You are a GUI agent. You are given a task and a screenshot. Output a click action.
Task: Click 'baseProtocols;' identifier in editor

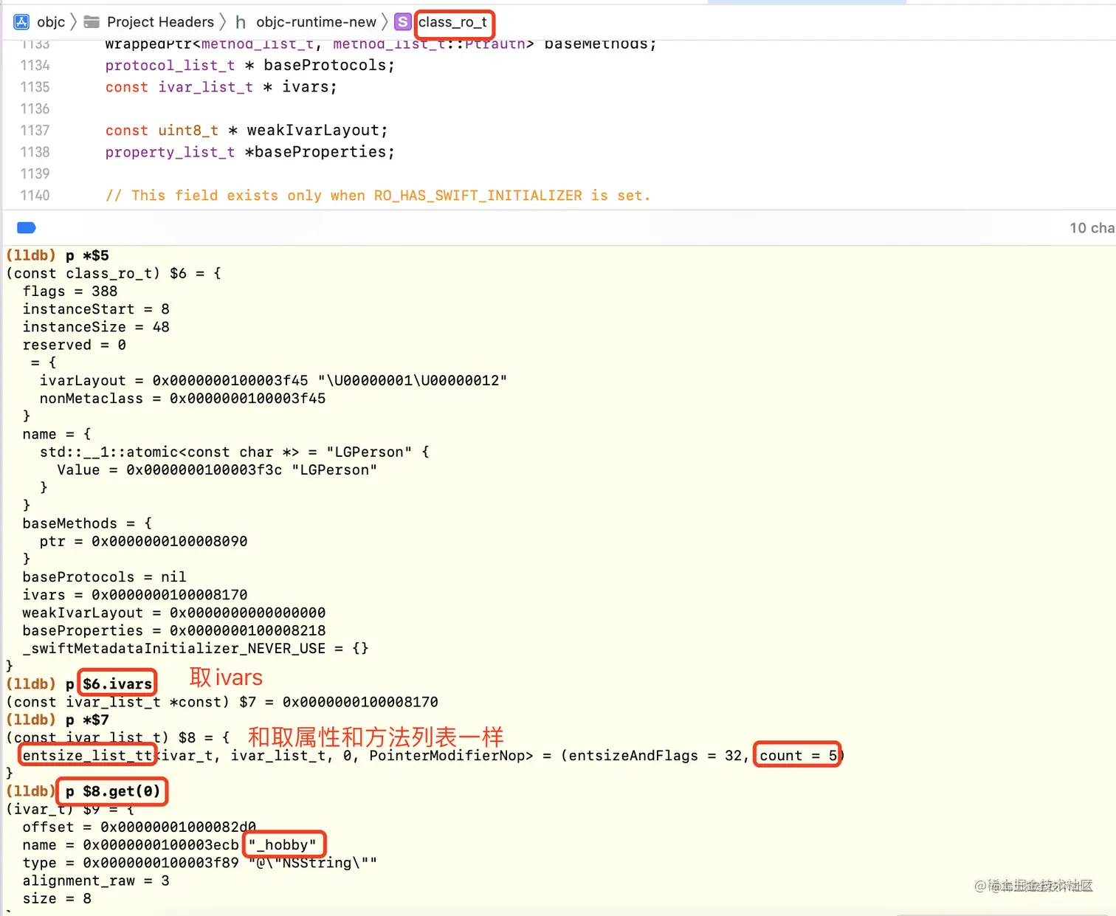click(x=329, y=66)
